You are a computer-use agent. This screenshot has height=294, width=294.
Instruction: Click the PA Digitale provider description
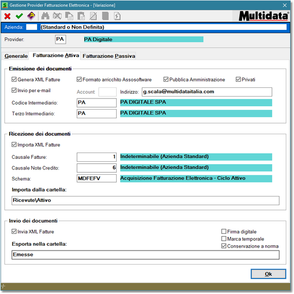pyautogui.click(x=144, y=40)
